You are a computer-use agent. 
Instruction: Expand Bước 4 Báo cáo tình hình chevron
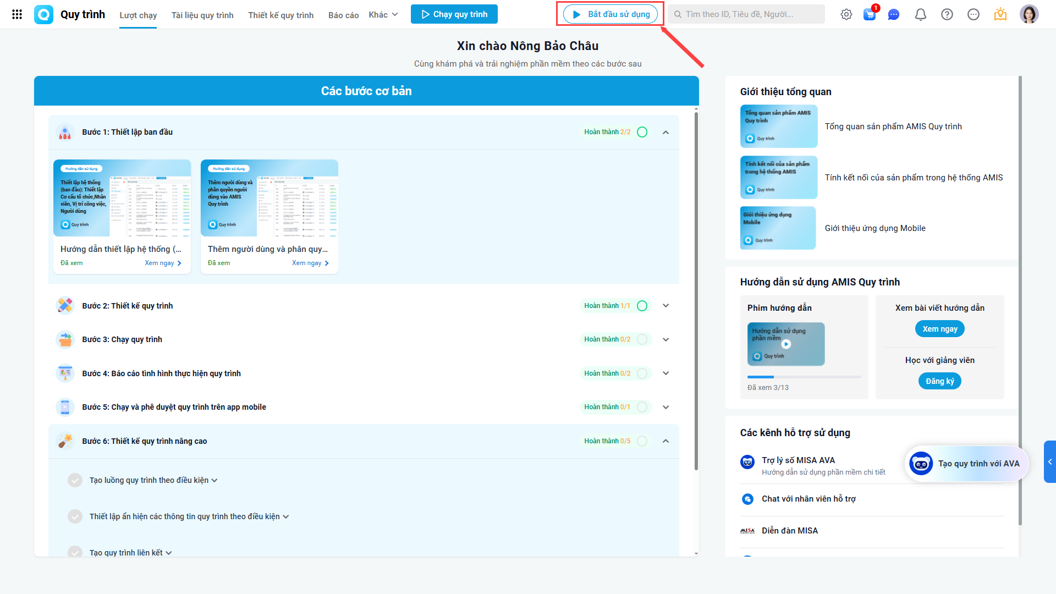point(666,373)
